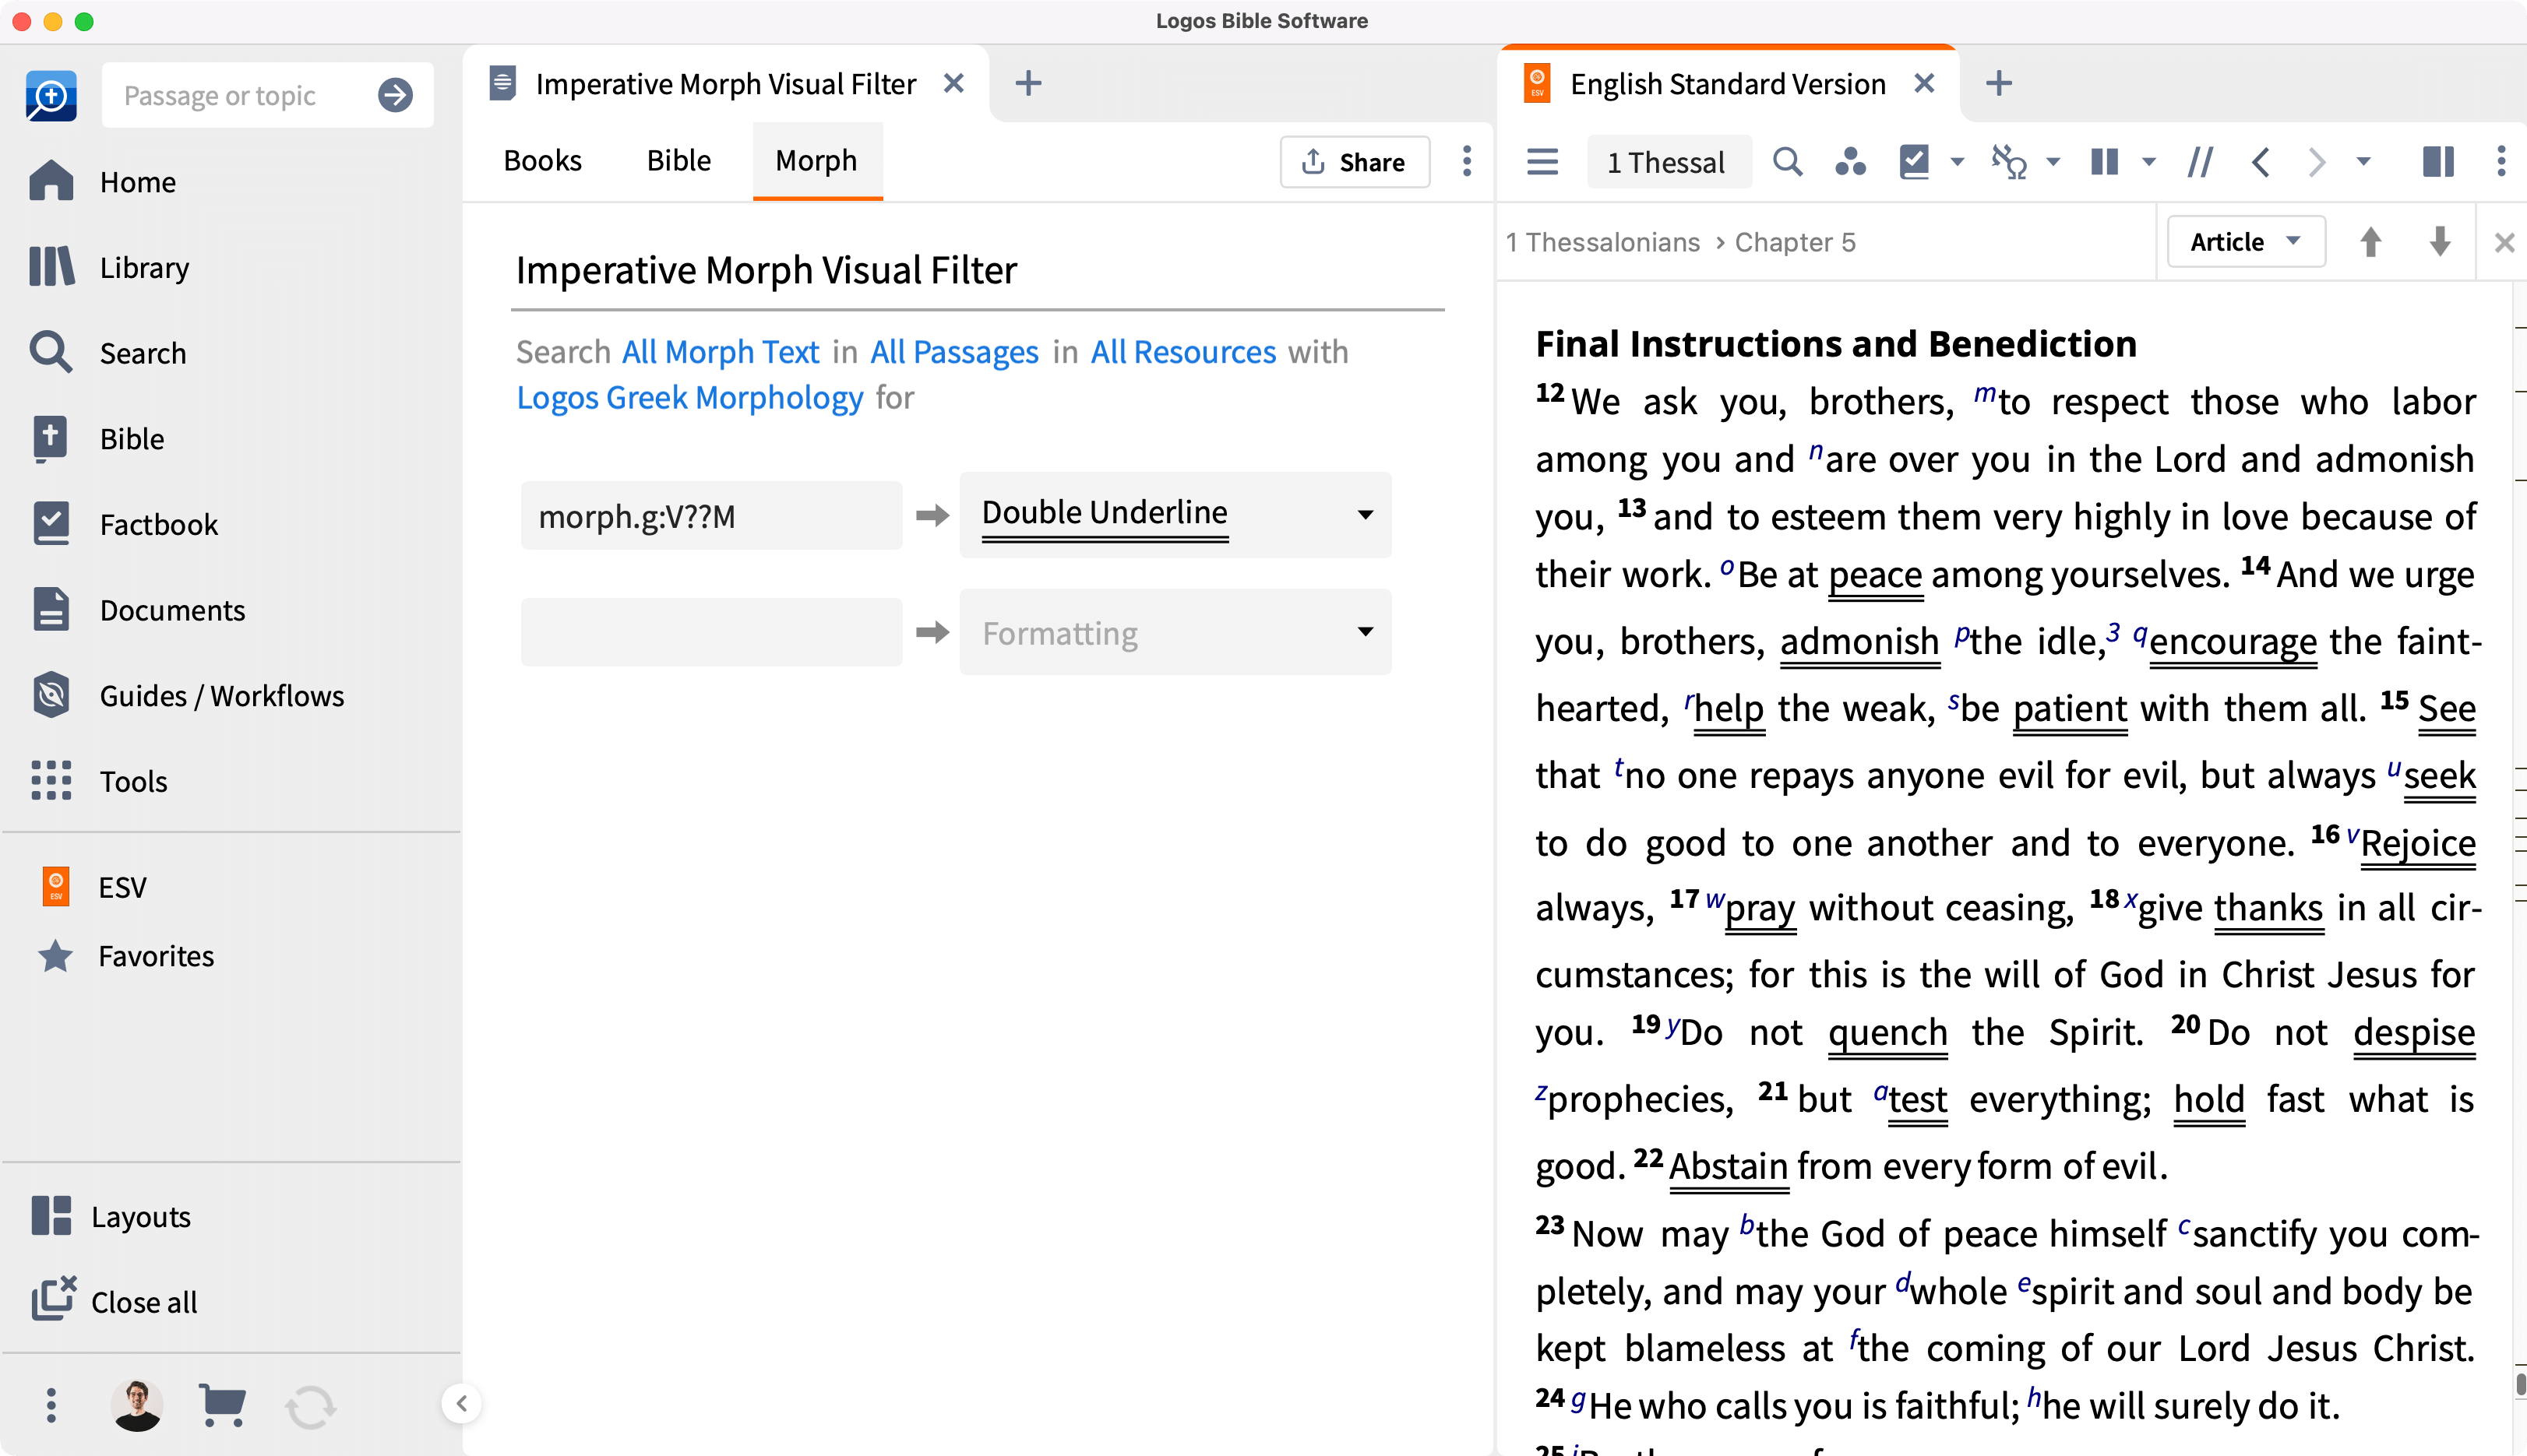2527x1456 pixels.
Task: Open the empty Formatting dropdown
Action: pyautogui.click(x=1175, y=632)
